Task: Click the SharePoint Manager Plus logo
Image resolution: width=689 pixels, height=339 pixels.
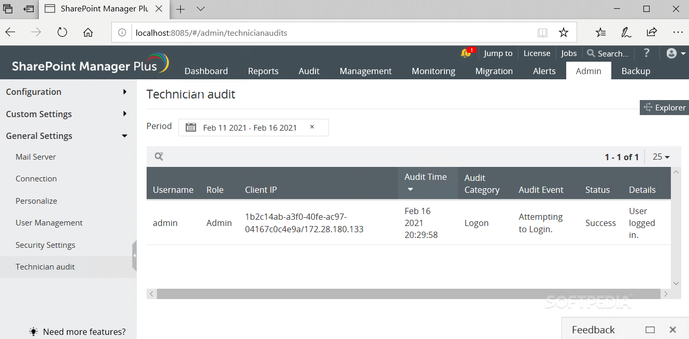Action: click(90, 64)
